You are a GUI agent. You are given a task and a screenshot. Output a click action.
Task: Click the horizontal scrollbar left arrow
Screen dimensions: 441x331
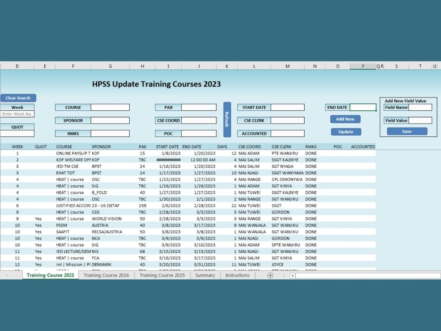click(x=292, y=275)
